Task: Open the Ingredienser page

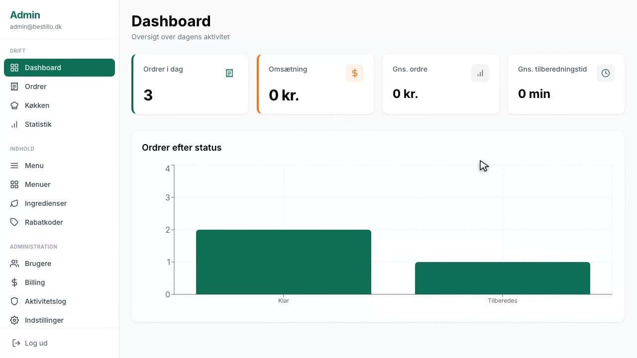Action: tap(59, 203)
